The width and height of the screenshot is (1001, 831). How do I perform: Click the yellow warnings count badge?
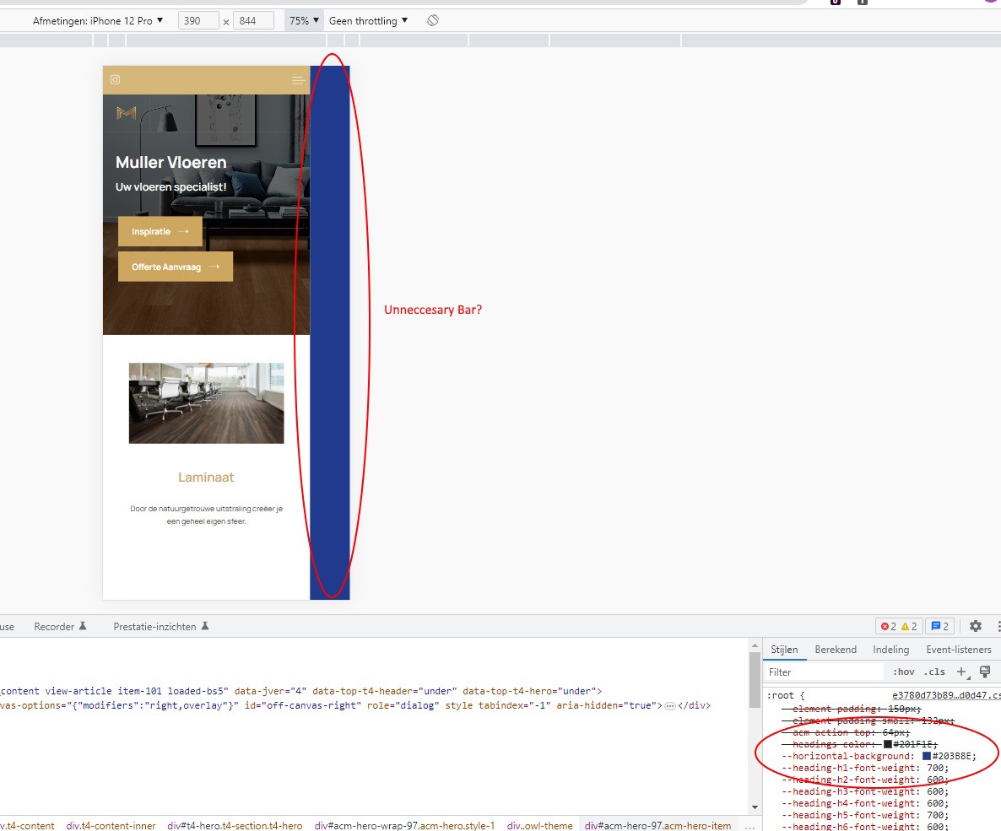909,626
